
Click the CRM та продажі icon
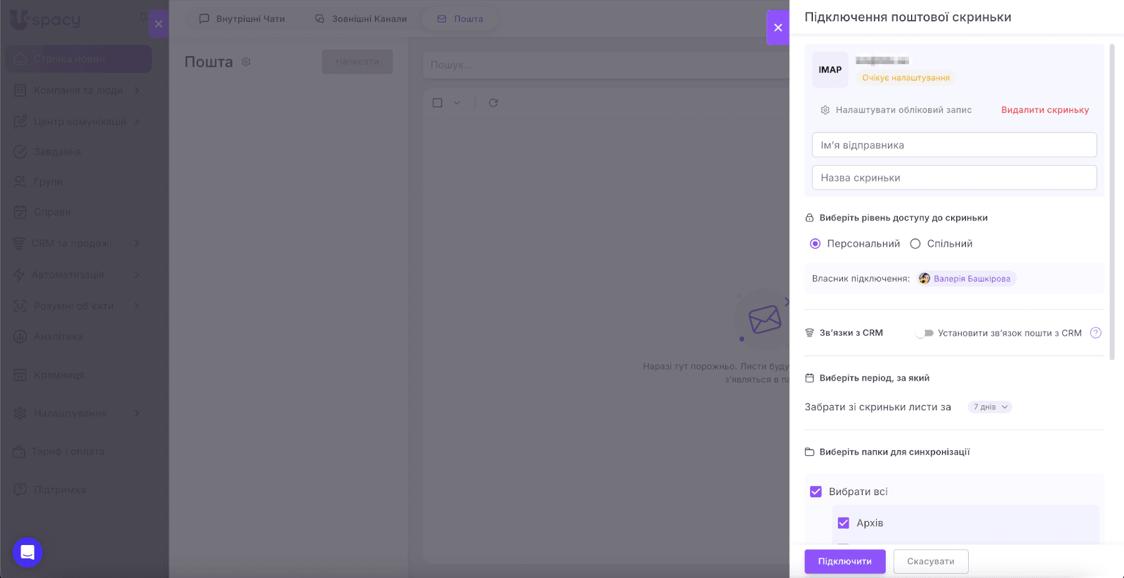(19, 243)
